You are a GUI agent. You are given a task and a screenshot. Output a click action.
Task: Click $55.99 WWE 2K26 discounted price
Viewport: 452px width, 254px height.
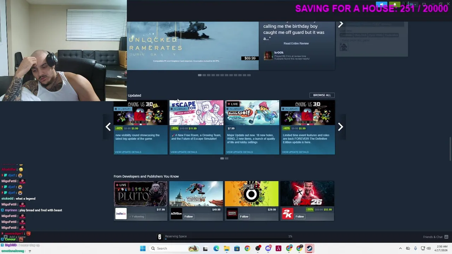click(x=328, y=210)
